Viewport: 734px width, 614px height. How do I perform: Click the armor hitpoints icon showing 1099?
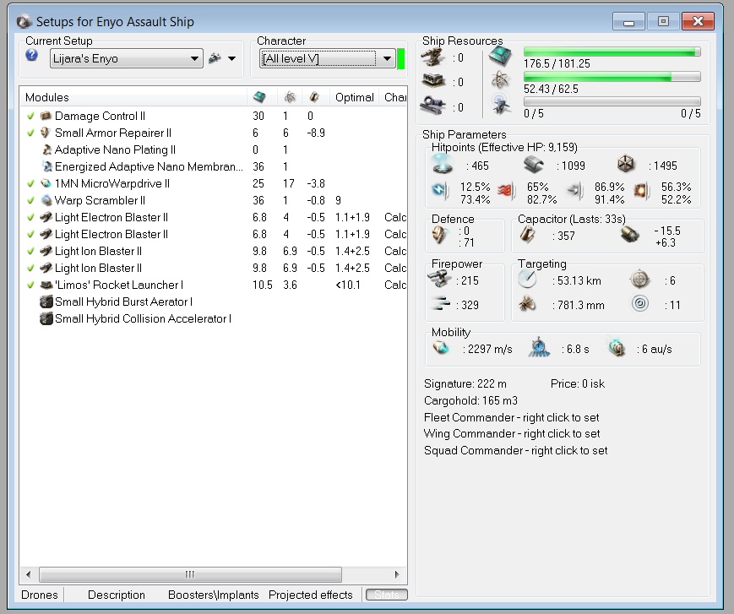(x=533, y=165)
